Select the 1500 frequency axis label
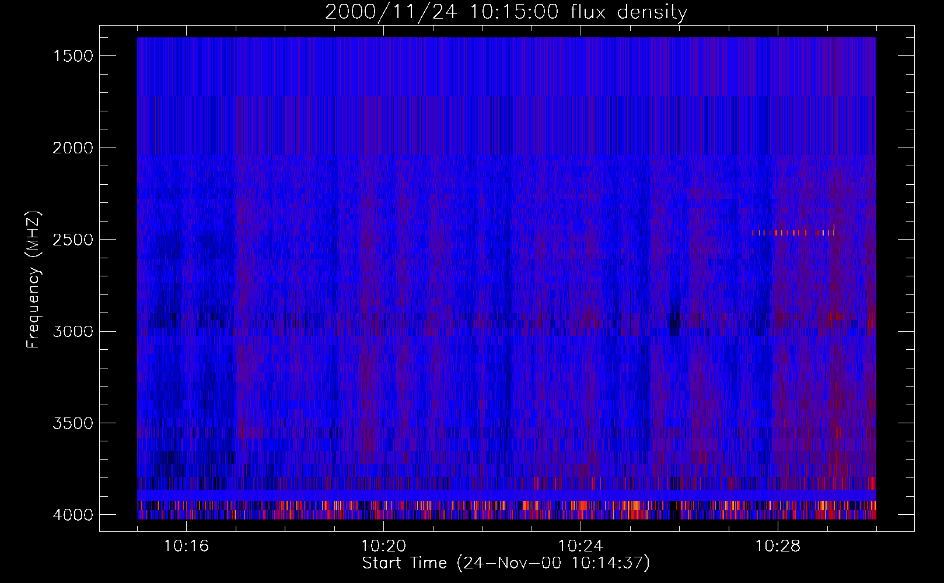 (x=73, y=56)
